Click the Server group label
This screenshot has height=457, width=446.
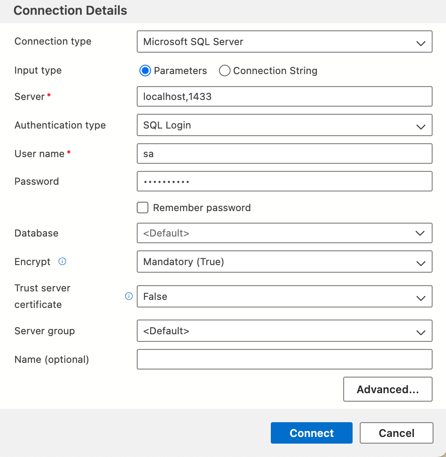(45, 331)
